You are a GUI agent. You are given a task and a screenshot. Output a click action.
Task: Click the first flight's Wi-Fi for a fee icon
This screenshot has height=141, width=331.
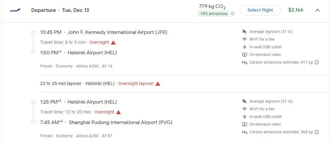[245, 39]
